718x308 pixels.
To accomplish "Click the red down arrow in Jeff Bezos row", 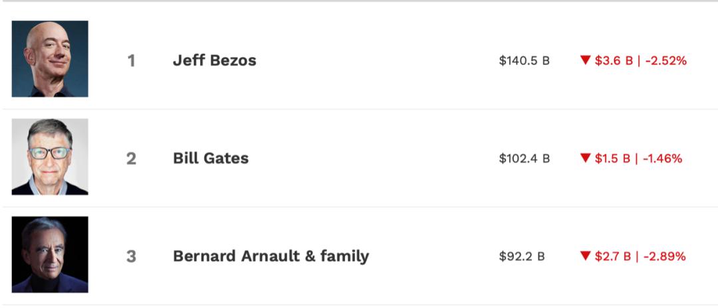I will pos(586,60).
